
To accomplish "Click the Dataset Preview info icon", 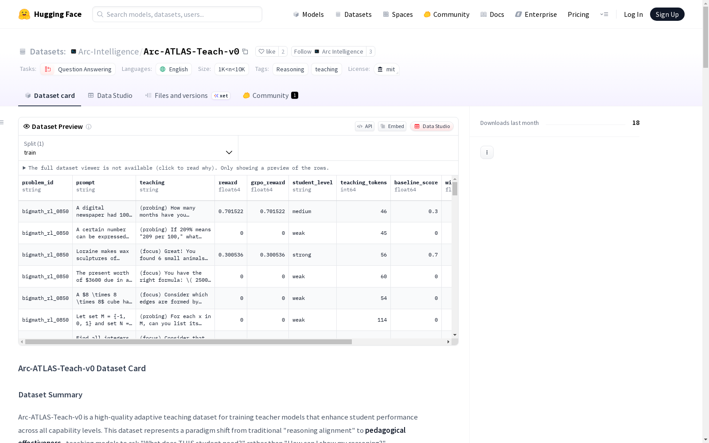I will pyautogui.click(x=89, y=127).
